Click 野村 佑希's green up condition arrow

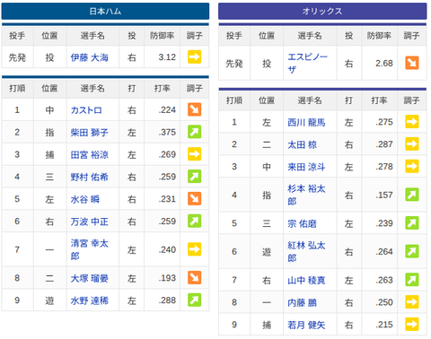[x=194, y=177]
